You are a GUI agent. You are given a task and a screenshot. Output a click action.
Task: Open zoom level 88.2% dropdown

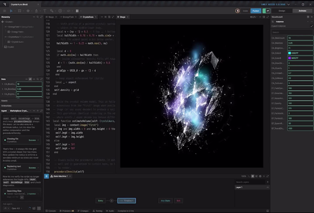(254, 17)
